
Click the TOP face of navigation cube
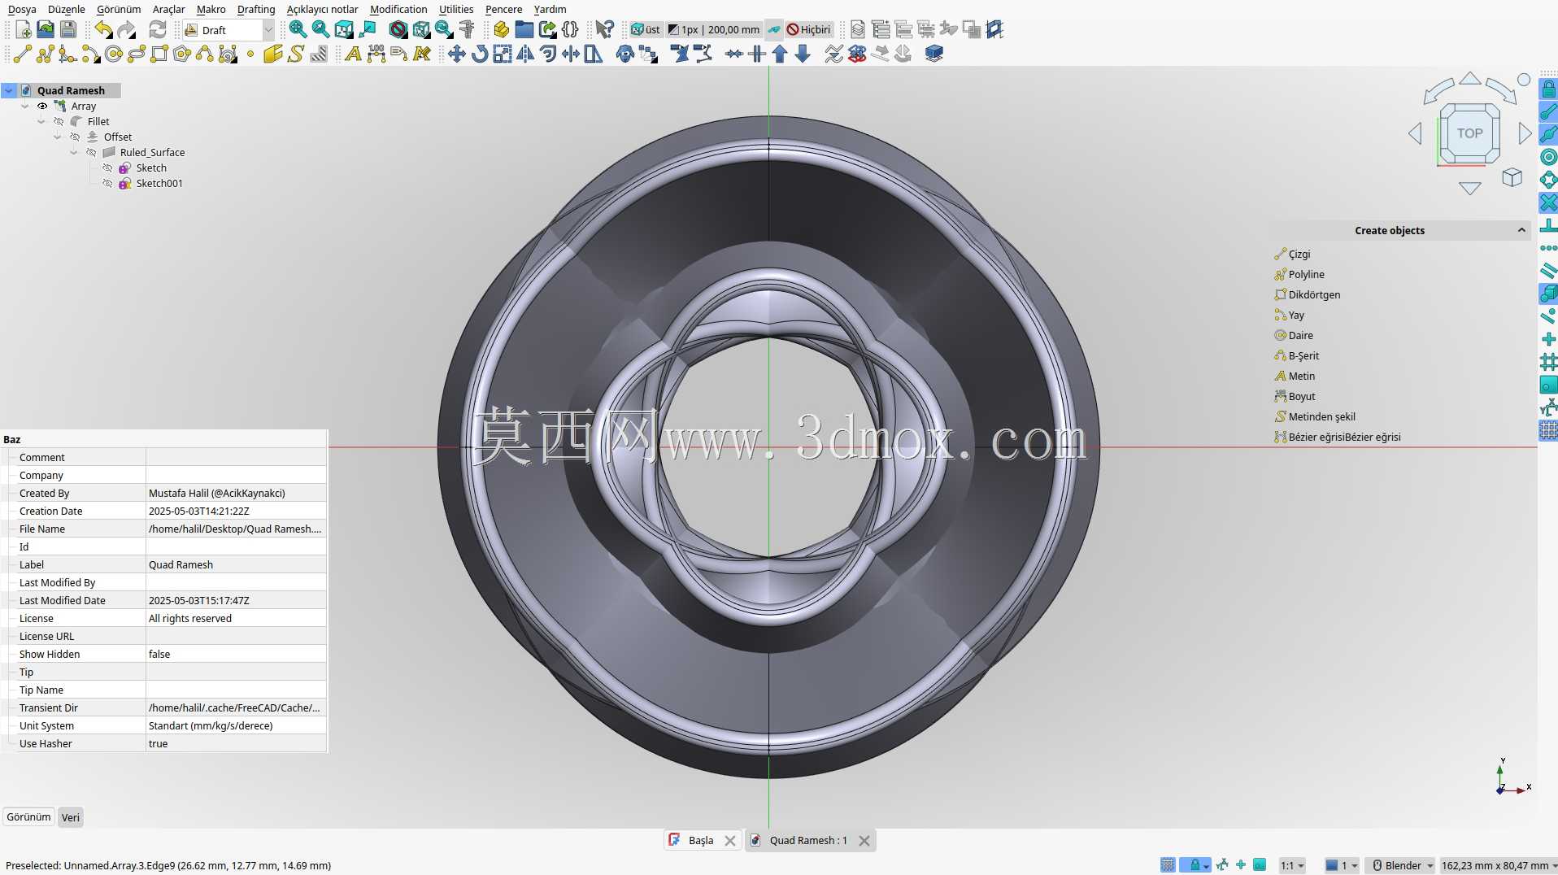pos(1469,133)
